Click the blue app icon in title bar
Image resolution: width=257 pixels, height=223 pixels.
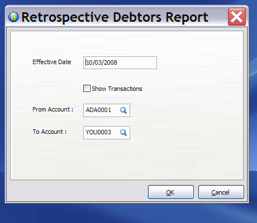13,17
